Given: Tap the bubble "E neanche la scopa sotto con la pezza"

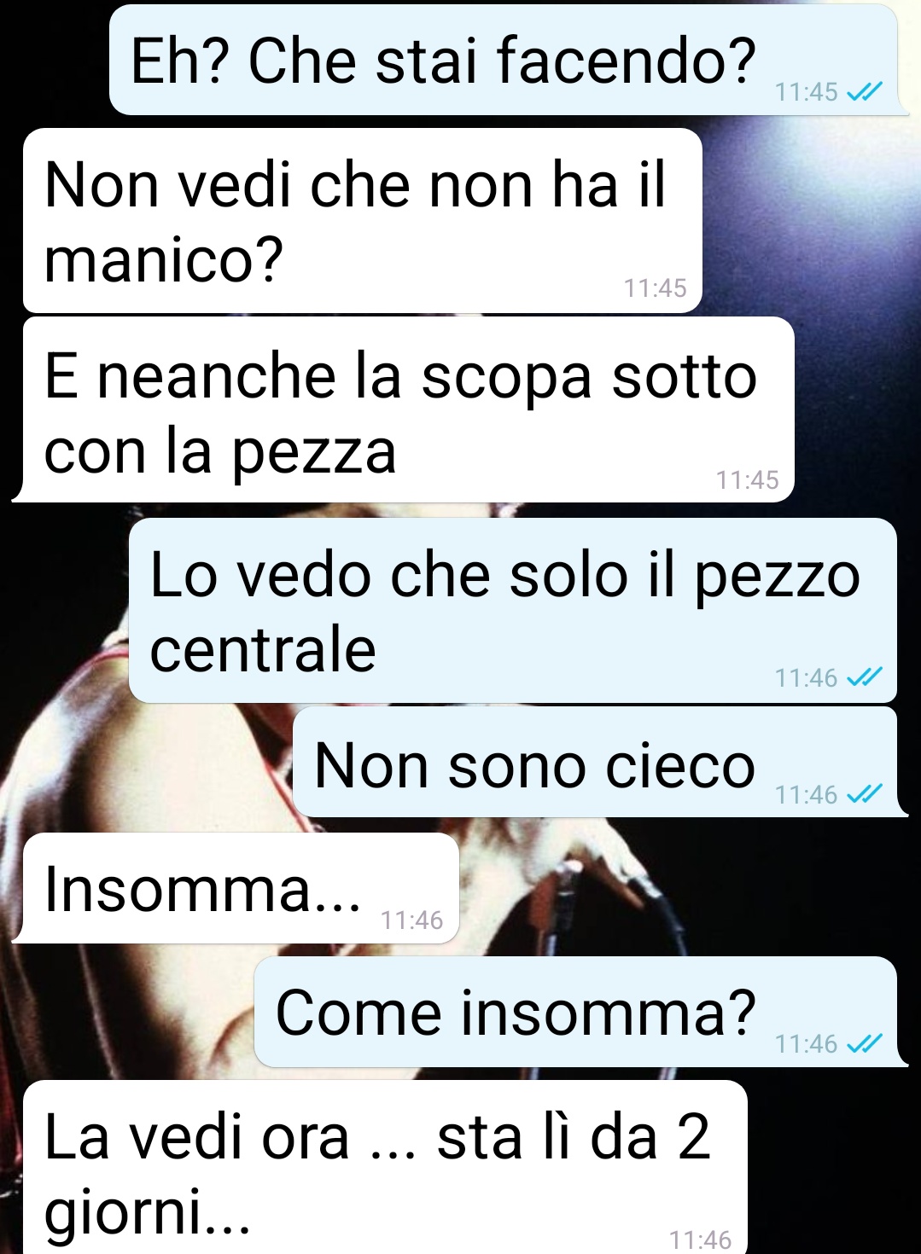Looking at the screenshot, I should pyautogui.click(x=403, y=409).
